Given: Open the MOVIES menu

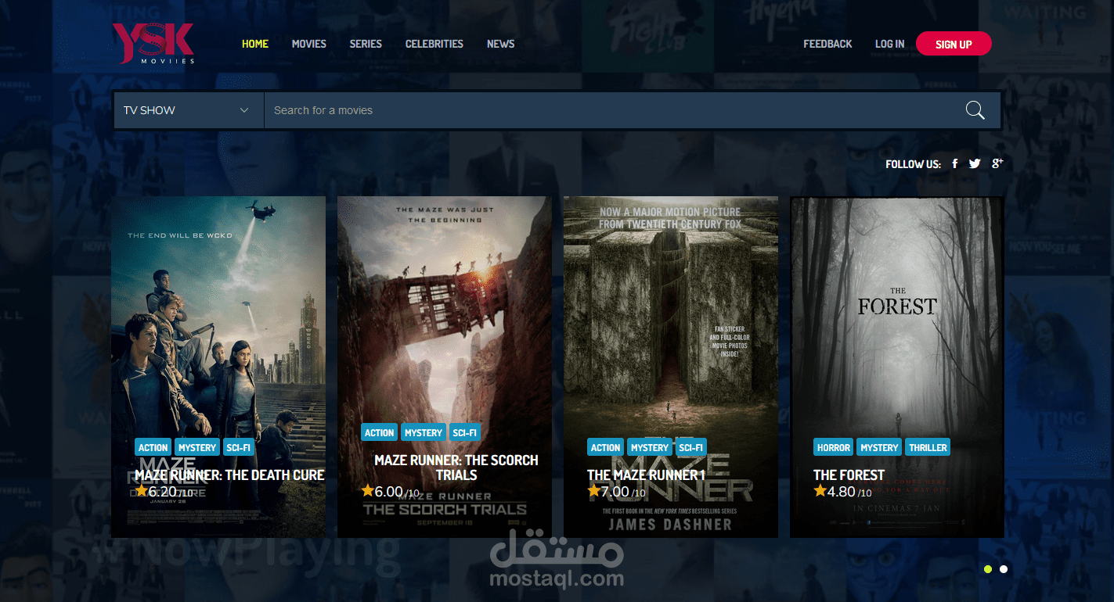Looking at the screenshot, I should point(309,44).
